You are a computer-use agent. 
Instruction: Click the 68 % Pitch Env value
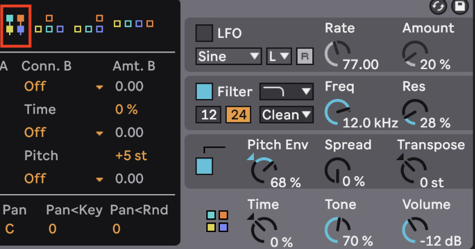(285, 182)
